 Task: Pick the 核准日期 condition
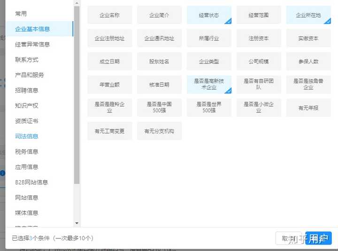(159, 84)
